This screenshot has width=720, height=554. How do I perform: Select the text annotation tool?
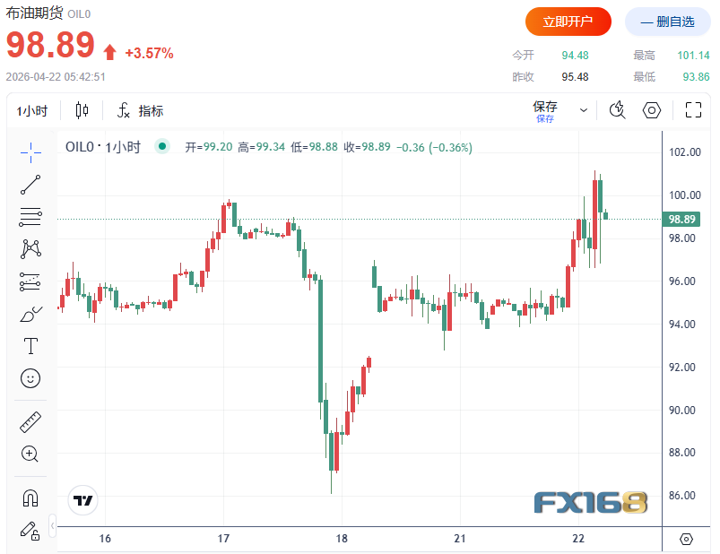pyautogui.click(x=30, y=346)
